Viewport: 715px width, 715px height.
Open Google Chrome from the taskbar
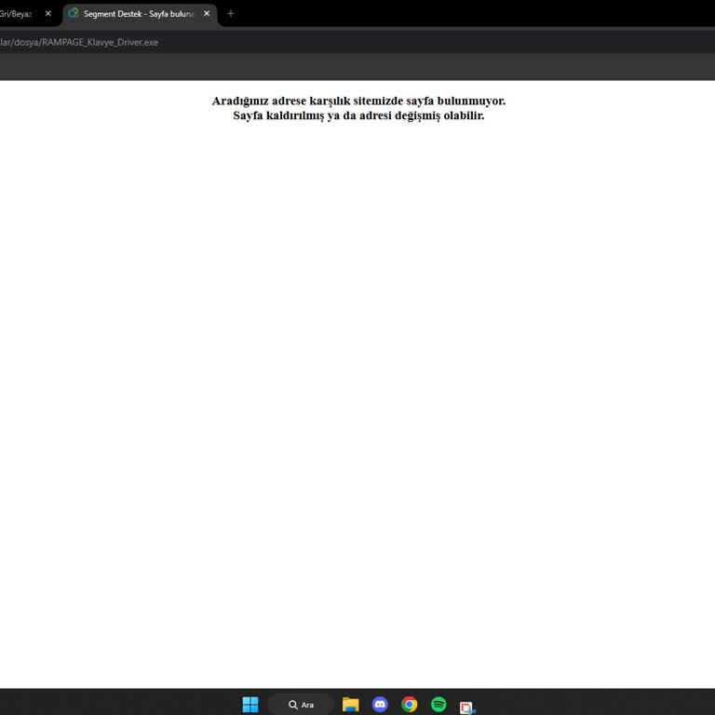pos(409,704)
